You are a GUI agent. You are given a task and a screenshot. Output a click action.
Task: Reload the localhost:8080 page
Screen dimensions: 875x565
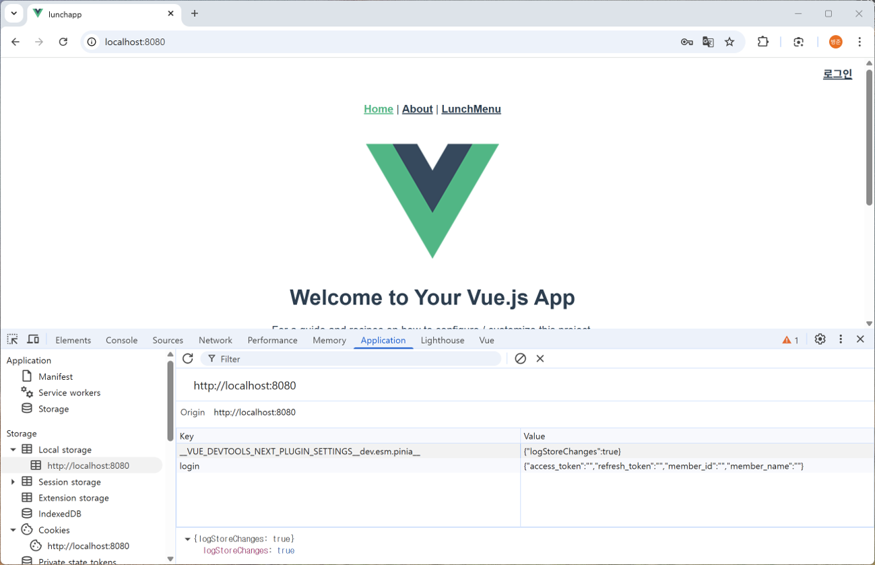pos(63,42)
